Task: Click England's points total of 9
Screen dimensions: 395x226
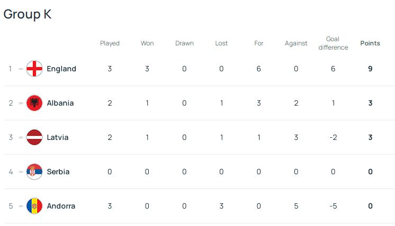Action: pos(370,69)
